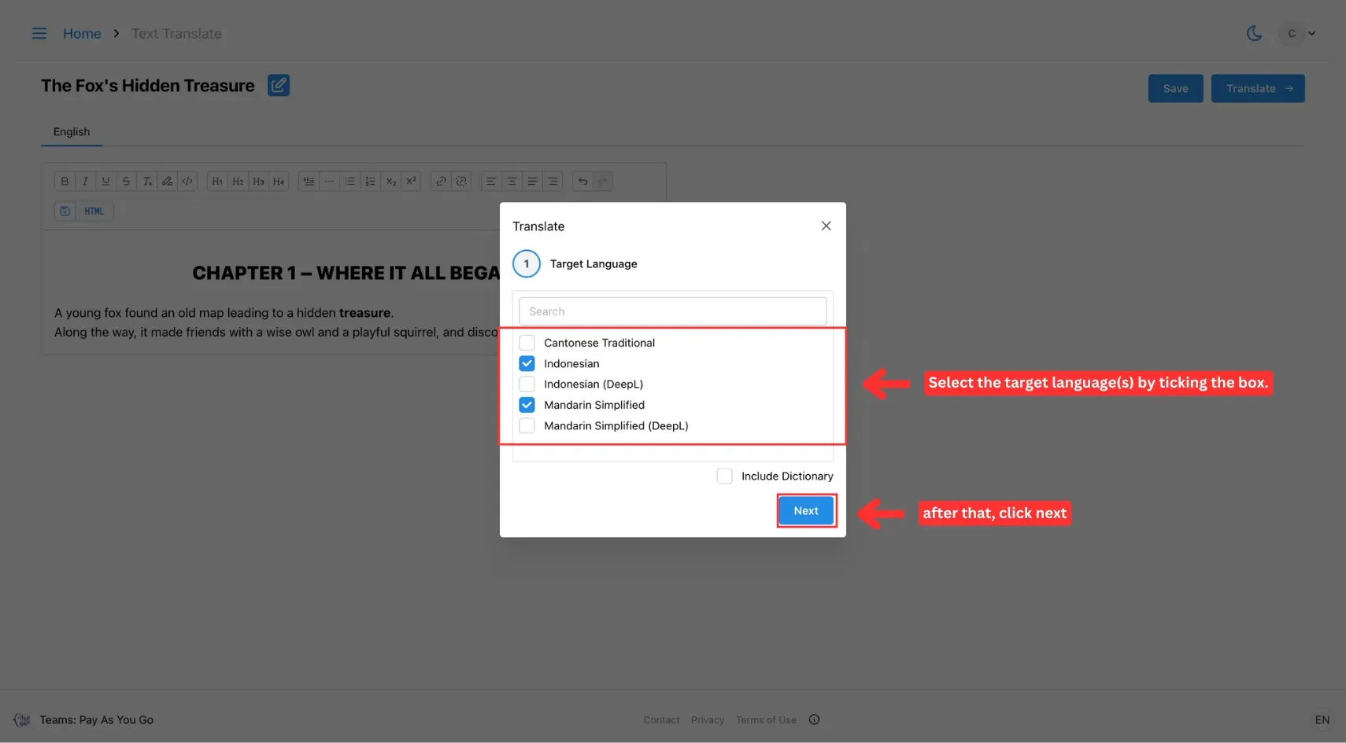Go to Home breadcrumb

(82, 34)
